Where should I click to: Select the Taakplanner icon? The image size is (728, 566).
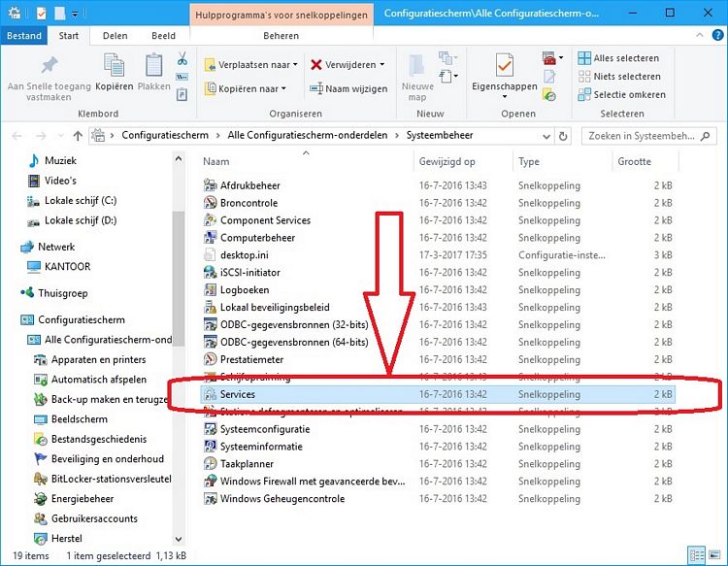[x=210, y=464]
